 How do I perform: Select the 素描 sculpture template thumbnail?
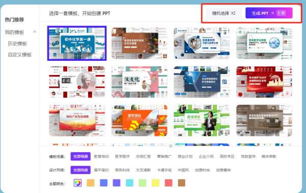click(77, 82)
